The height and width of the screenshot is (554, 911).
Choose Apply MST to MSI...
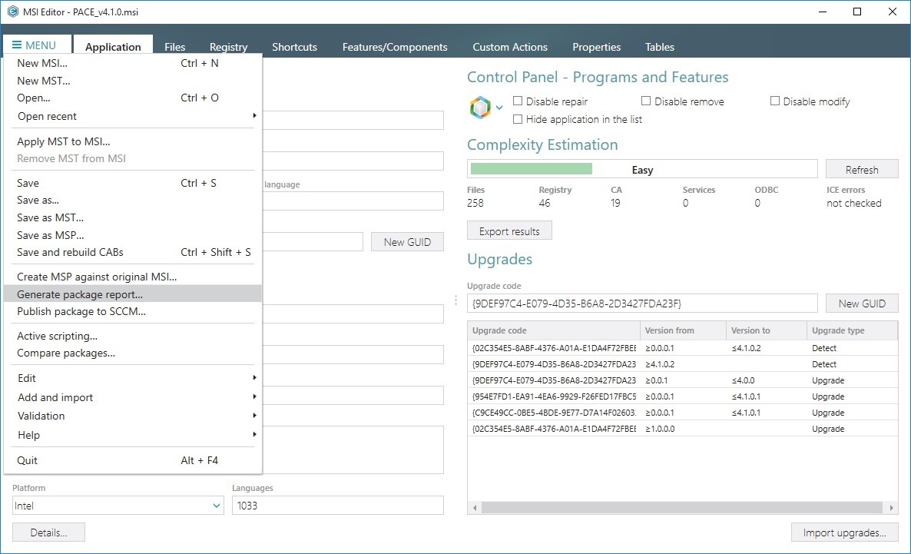pos(132,141)
